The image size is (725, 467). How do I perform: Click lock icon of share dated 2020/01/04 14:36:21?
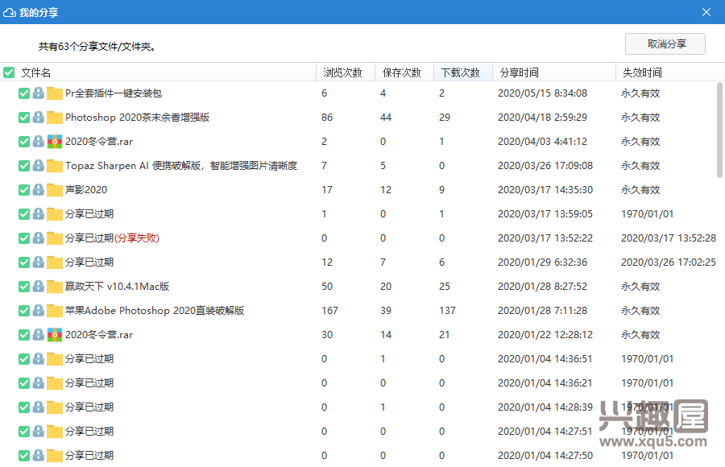pyautogui.click(x=39, y=382)
